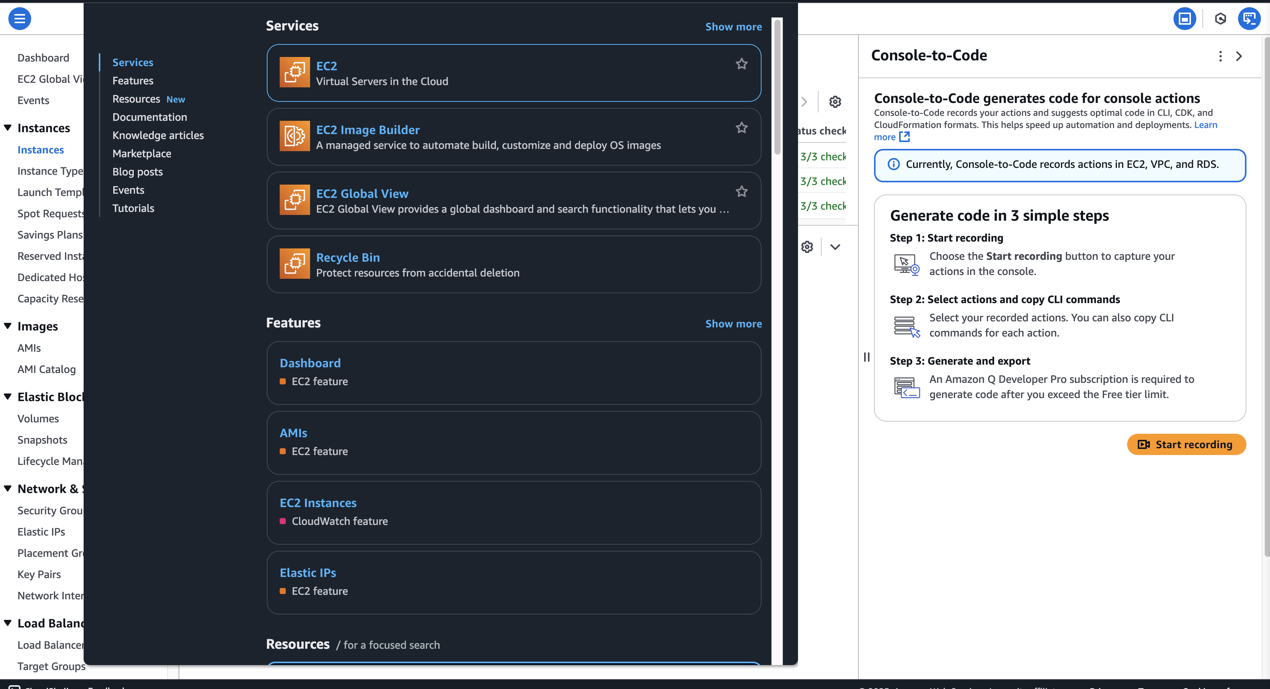The width and height of the screenshot is (1270, 689).
Task: Click the Console-to-Code header icon
Action: (x=1249, y=19)
